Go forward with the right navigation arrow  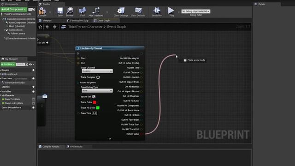[54, 27]
